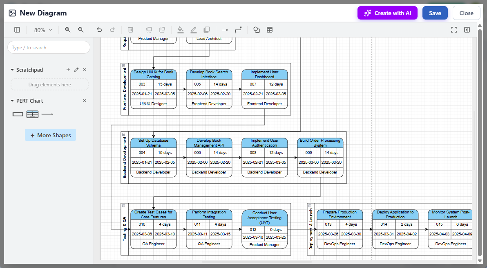
Task: Open the Insert Table icon
Action: tap(269, 30)
